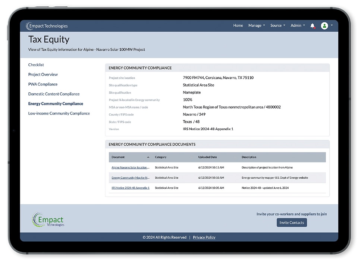This screenshot has width=358, height=264.
Task: Click the Invite Contacts button
Action: tap(292, 222)
